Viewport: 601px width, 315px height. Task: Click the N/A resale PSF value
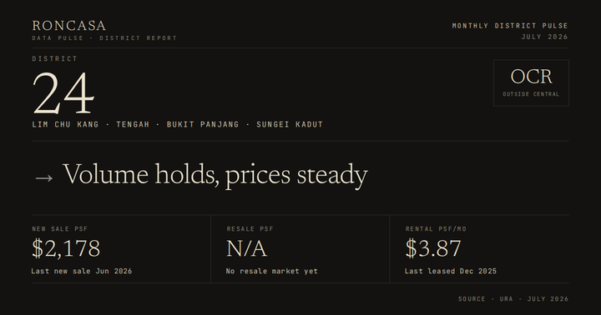246,249
